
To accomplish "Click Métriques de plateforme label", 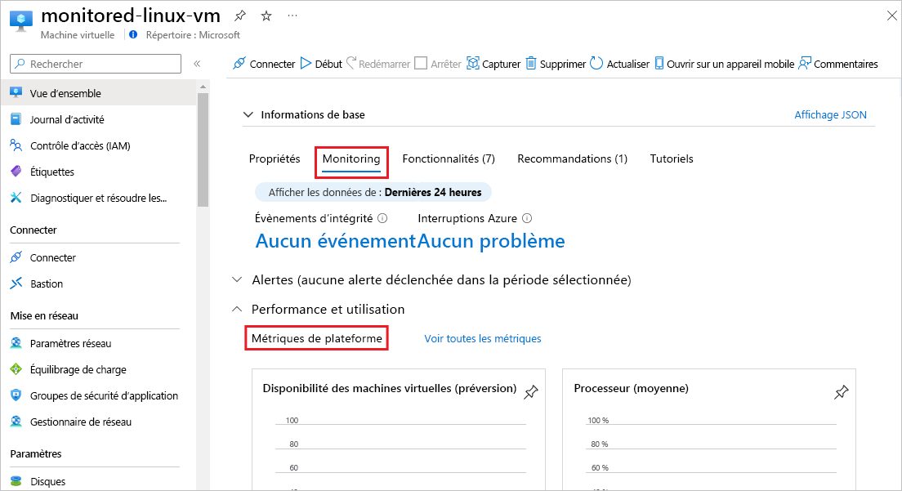I will (x=317, y=339).
